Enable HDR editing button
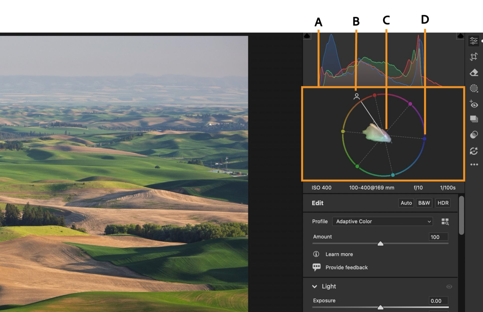483x312 pixels. tap(443, 203)
